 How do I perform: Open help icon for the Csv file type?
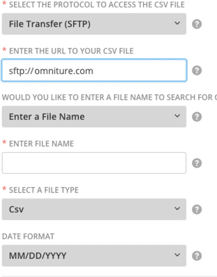point(197,209)
